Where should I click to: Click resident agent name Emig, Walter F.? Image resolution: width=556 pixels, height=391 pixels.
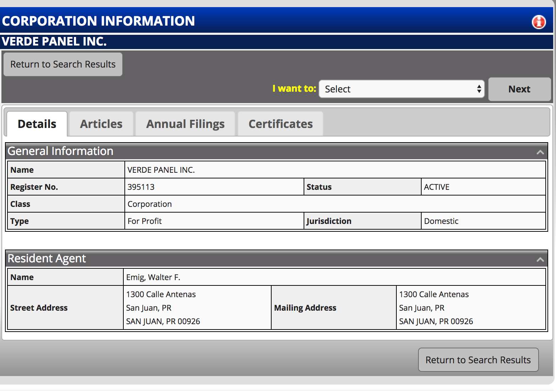[153, 277]
